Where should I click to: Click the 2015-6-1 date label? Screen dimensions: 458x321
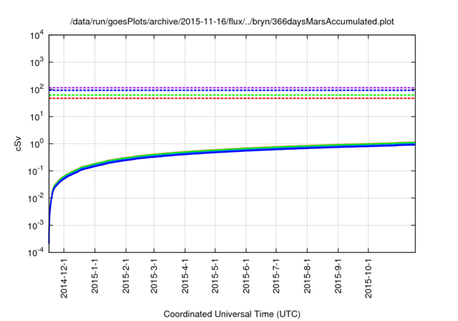[246, 276]
